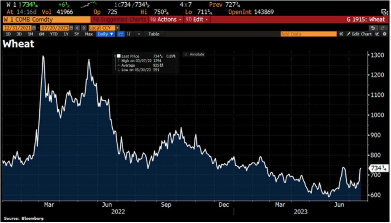Pop out window with top-right expand icon
Image resolution: width=391 pixels, height=223 pixels.
tap(385, 12)
